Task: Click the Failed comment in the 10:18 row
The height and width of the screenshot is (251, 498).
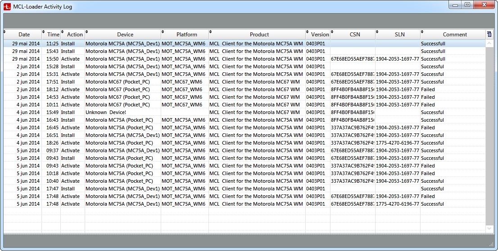Action: (428, 173)
